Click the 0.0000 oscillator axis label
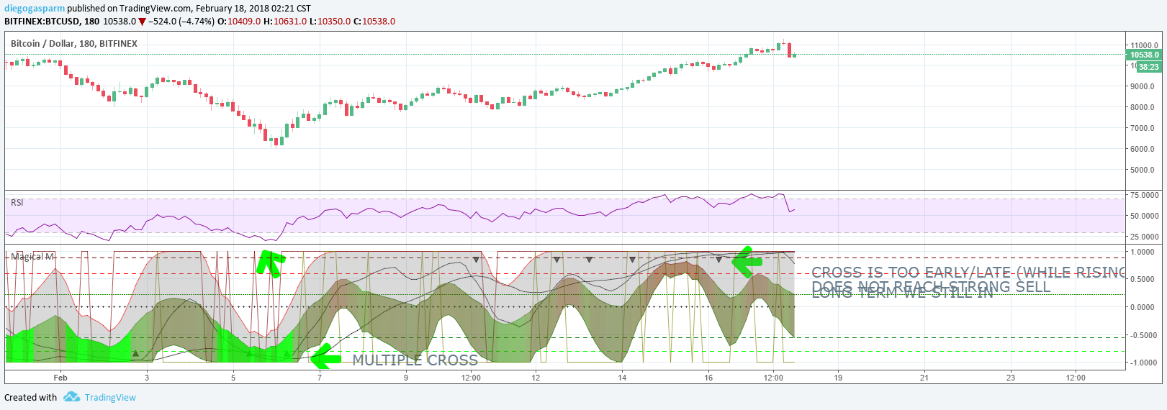 (x=1143, y=307)
